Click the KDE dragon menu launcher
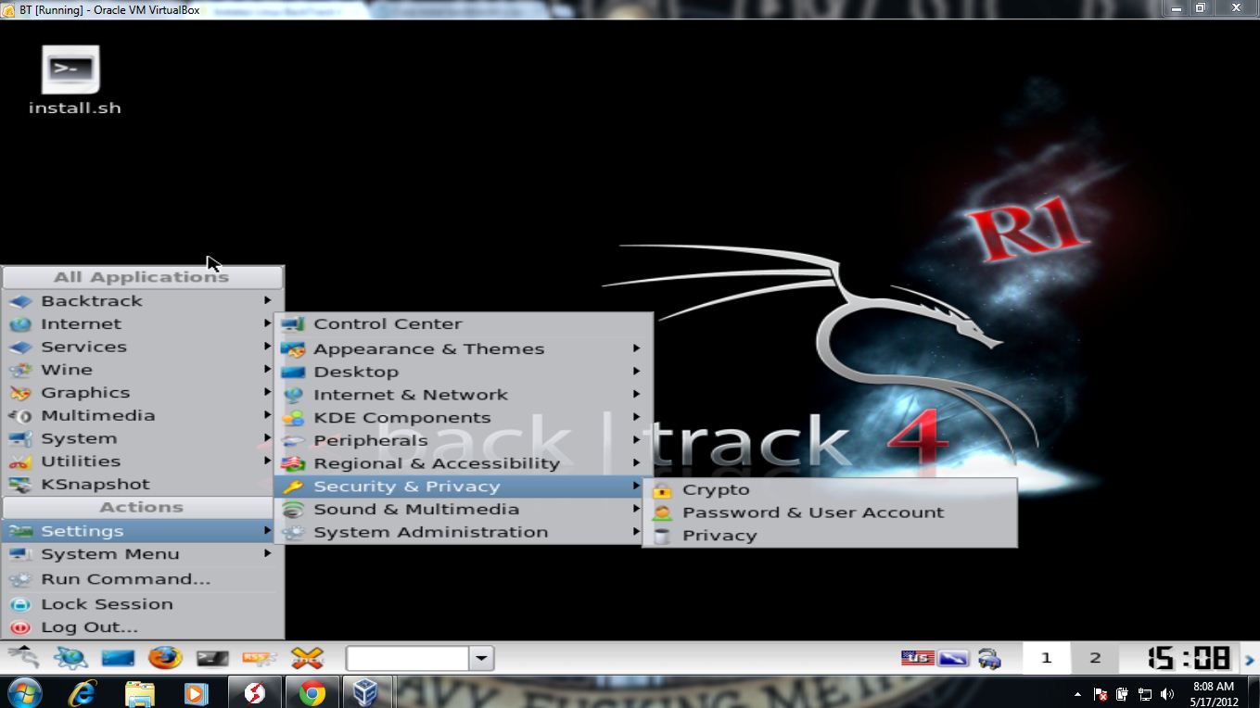This screenshot has width=1260, height=708. point(24,658)
